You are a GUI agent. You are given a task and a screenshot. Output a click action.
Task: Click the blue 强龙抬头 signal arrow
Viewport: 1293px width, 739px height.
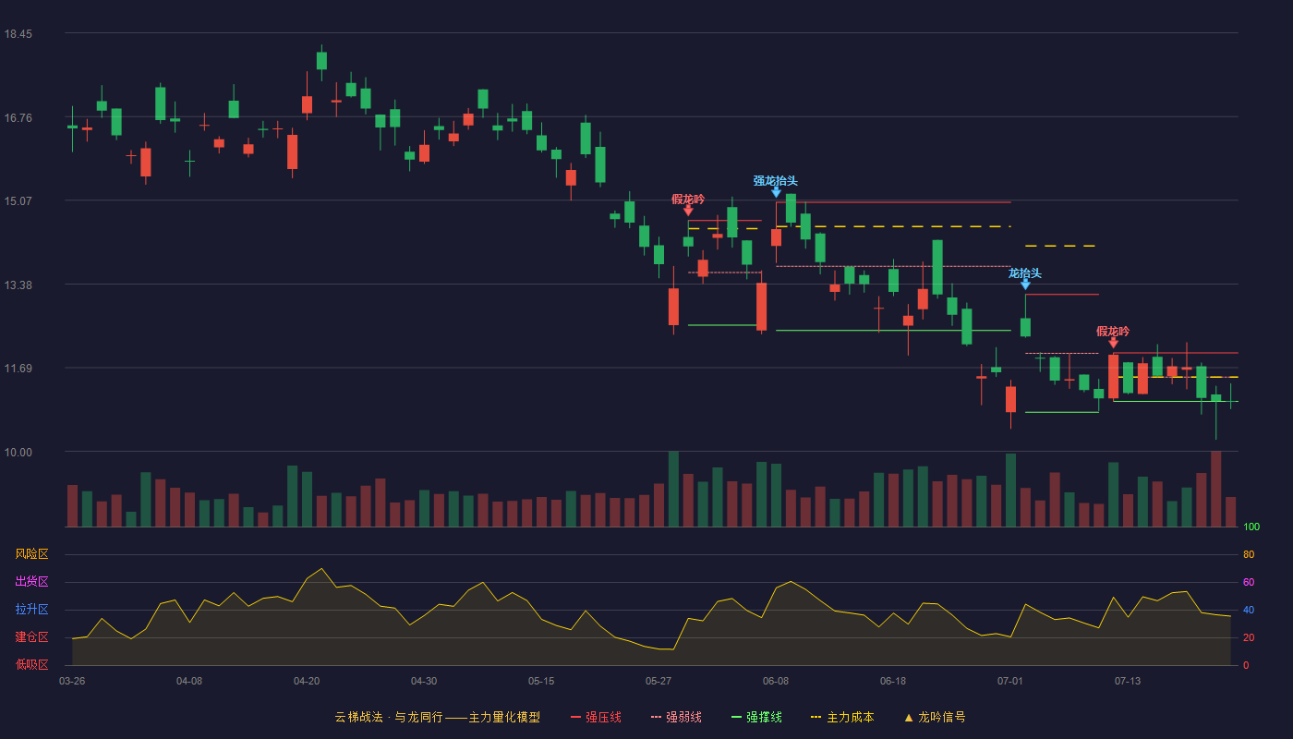pyautogui.click(x=776, y=192)
